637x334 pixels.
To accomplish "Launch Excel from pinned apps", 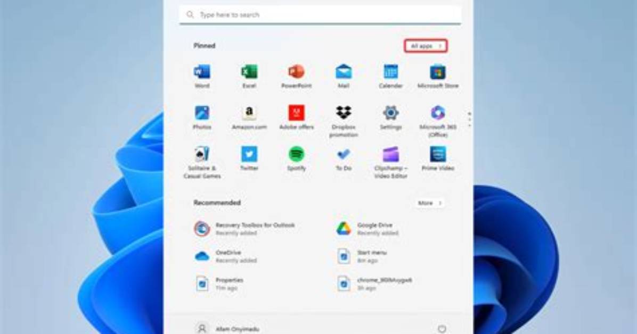I will click(249, 76).
